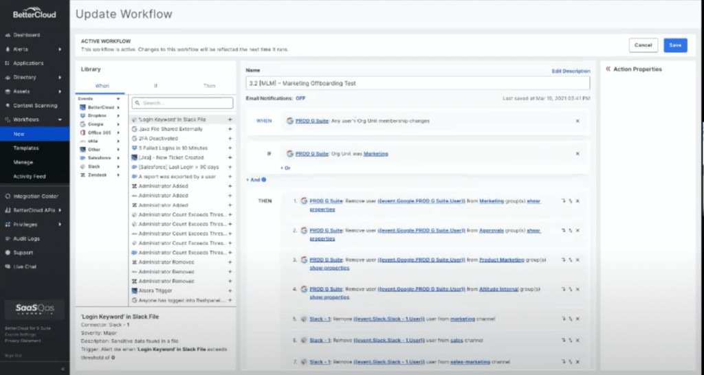This screenshot has height=375, width=704.
Task: Click the sales-marketing channel link in step 7
Action: (x=470, y=362)
